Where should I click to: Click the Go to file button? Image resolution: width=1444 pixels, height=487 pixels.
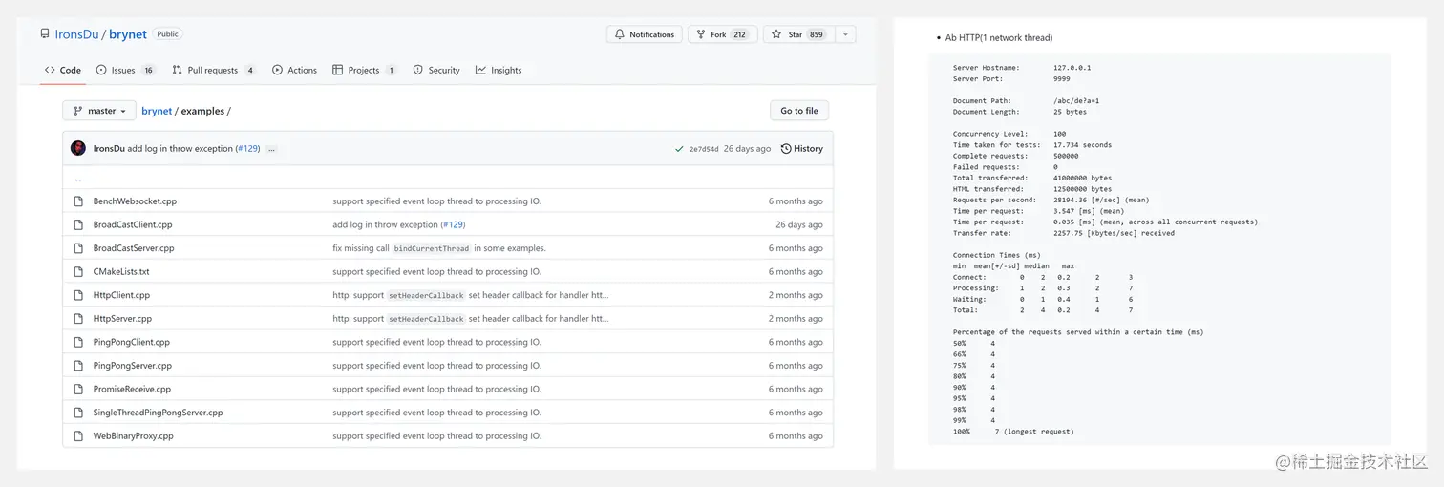point(799,111)
